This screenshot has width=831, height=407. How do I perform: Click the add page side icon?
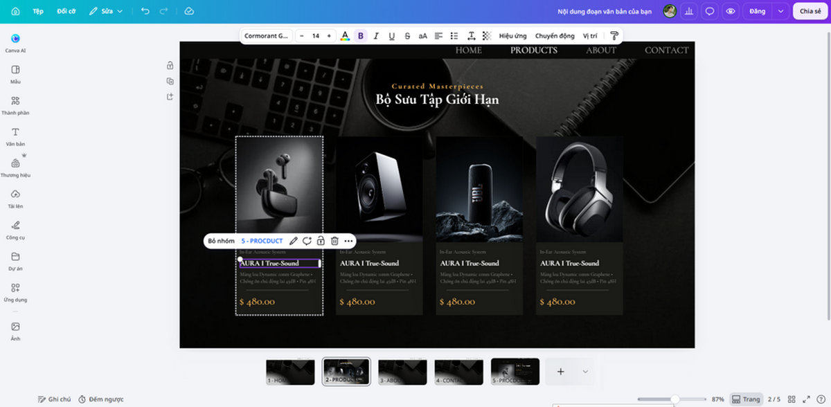coord(170,97)
